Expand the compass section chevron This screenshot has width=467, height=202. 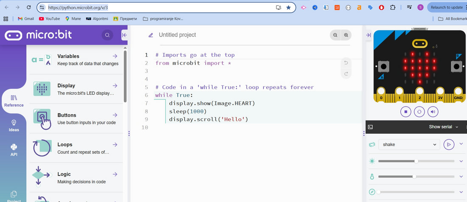(x=461, y=192)
